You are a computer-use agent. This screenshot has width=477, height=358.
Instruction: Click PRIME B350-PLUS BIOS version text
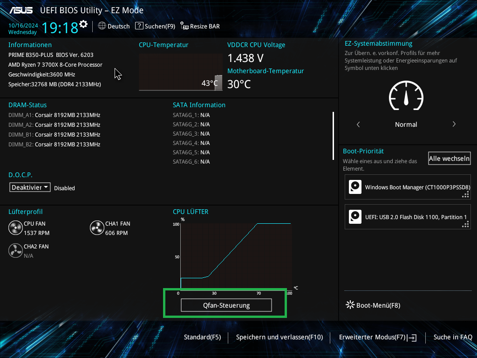point(51,55)
